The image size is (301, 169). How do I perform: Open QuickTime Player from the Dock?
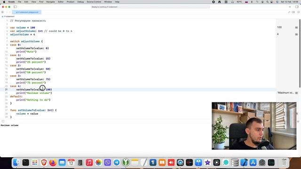coord(180,163)
